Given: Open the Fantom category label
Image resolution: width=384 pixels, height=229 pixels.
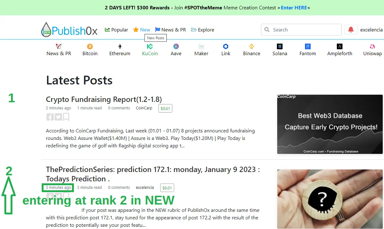Looking at the screenshot, I should click(x=308, y=53).
